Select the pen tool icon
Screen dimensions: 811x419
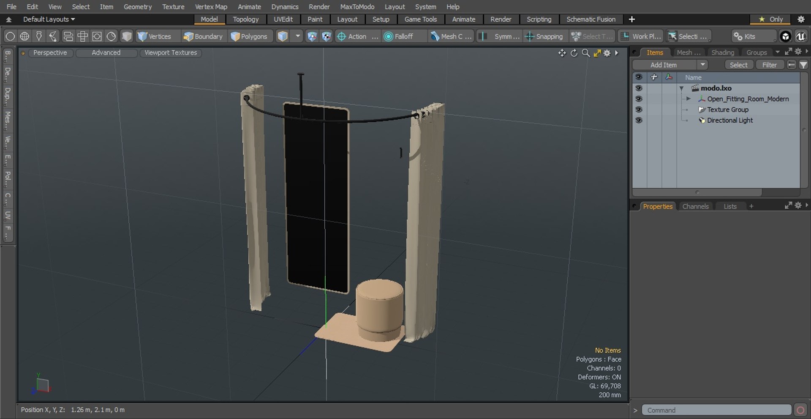point(39,36)
